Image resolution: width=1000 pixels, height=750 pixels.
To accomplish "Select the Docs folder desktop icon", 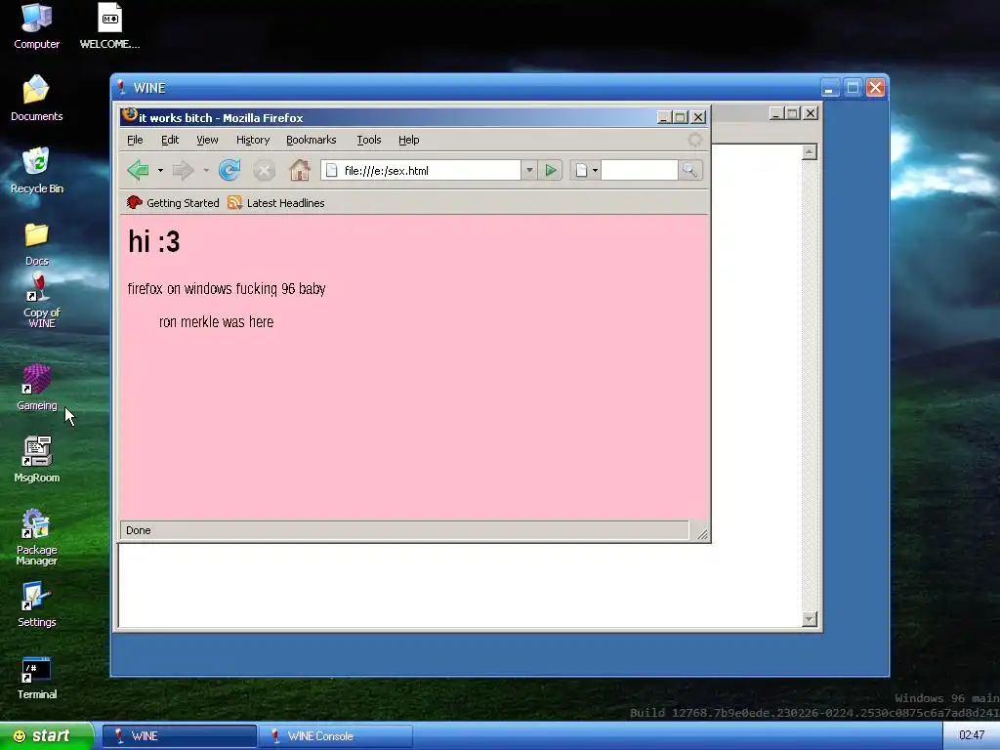I will [36, 243].
